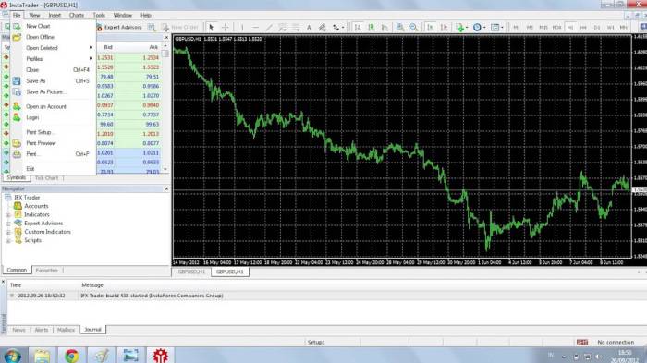The height and width of the screenshot is (363, 647).
Task: Expand the Scripts tree node
Action: pos(8,240)
